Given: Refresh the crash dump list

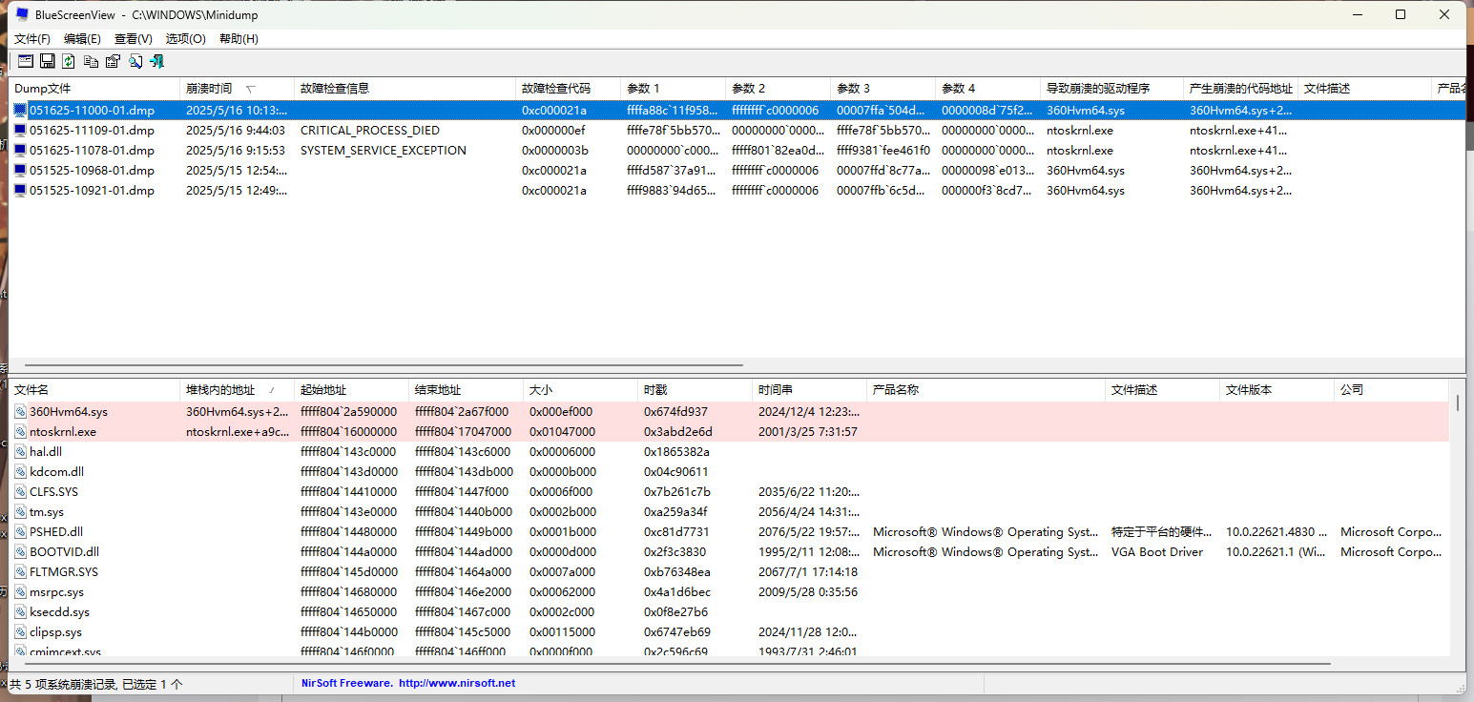Looking at the screenshot, I should (69, 62).
